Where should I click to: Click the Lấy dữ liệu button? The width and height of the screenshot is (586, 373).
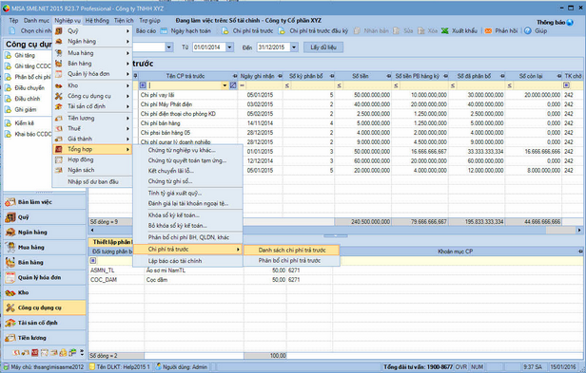click(323, 47)
